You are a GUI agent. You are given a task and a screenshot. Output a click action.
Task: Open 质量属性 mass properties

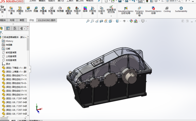pyautogui.click(x=43, y=10)
